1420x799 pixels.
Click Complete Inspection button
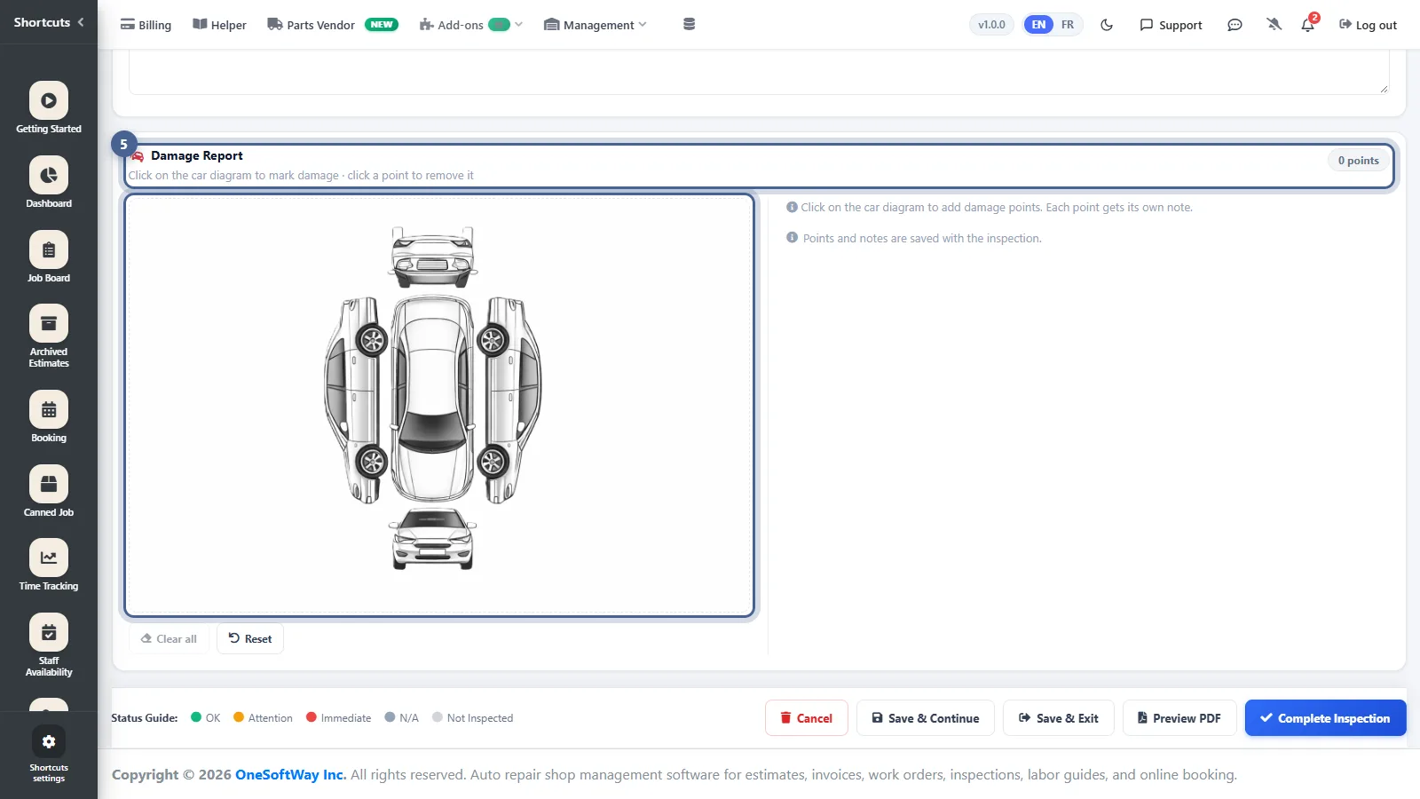(1326, 718)
